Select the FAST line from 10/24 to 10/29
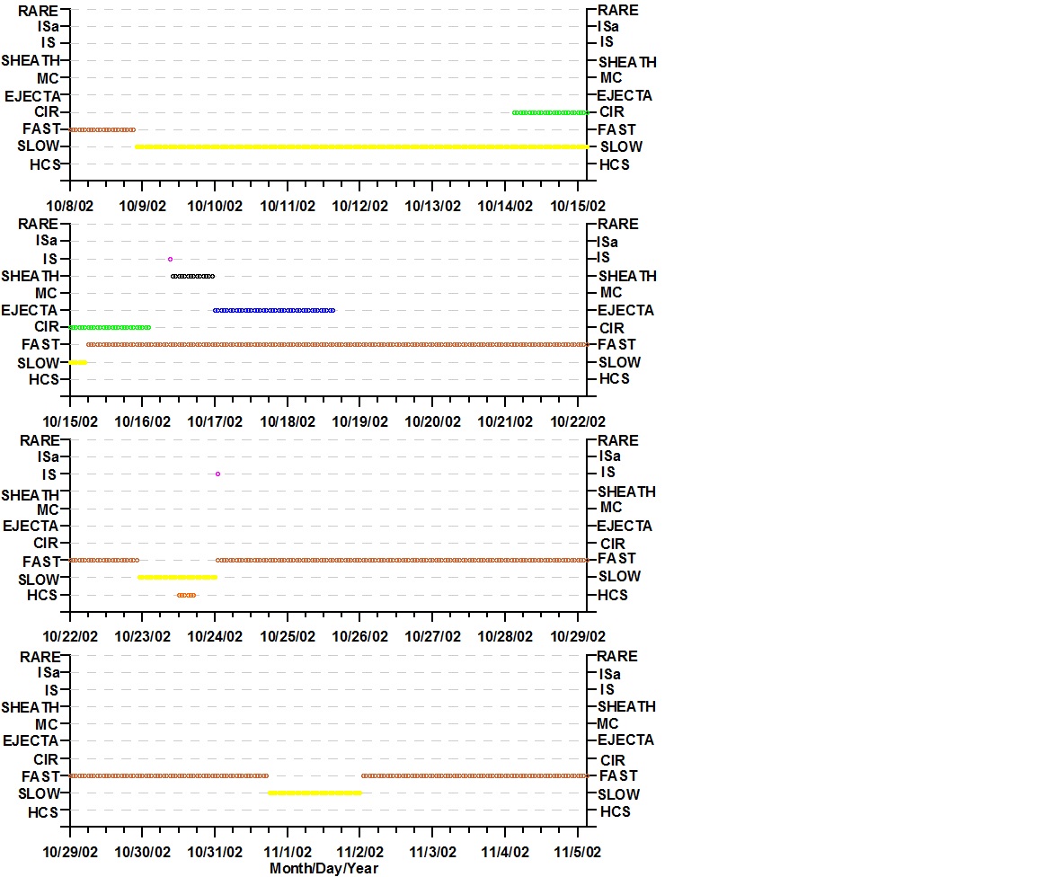 point(402,560)
